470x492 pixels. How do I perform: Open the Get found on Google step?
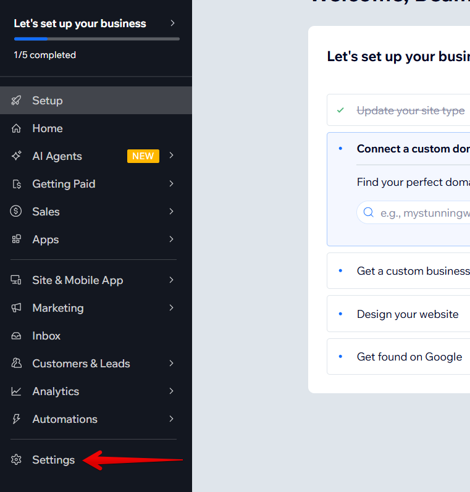pyautogui.click(x=409, y=357)
